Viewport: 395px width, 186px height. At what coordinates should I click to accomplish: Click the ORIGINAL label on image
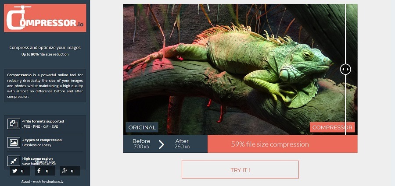pos(142,127)
